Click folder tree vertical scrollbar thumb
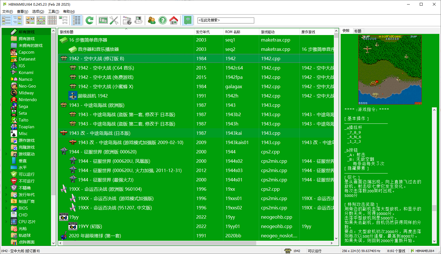Viewport: 441px width, 254px height. tap(53, 114)
